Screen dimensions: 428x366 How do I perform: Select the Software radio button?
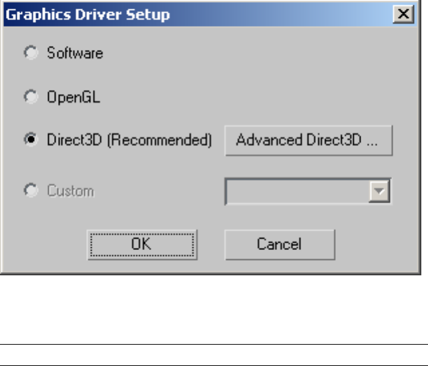tap(31, 53)
